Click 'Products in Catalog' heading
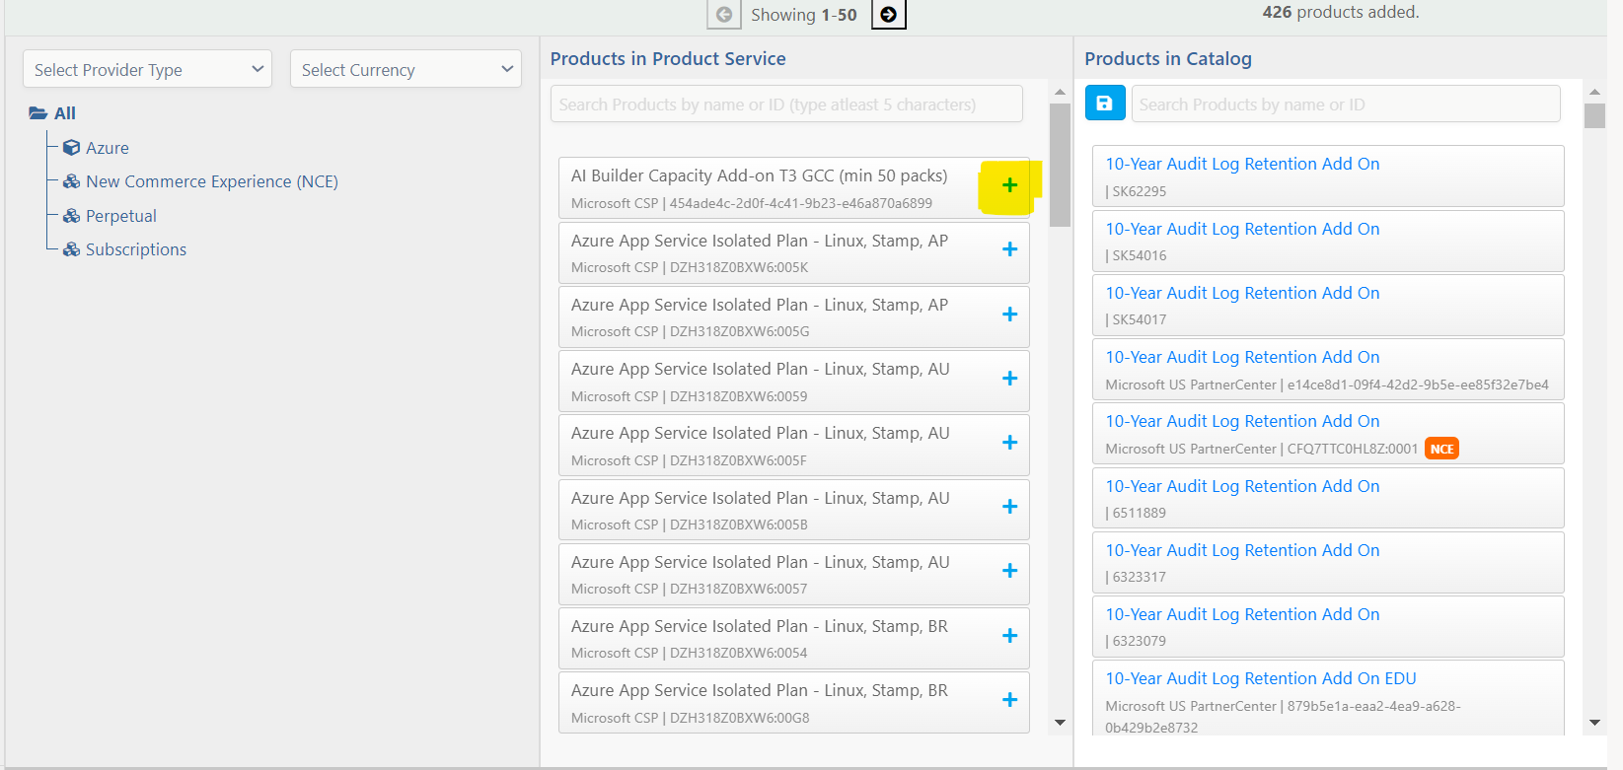 1168,58
